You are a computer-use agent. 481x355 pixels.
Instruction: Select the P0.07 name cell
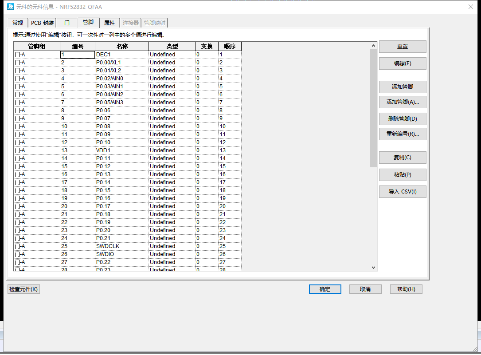[122, 118]
